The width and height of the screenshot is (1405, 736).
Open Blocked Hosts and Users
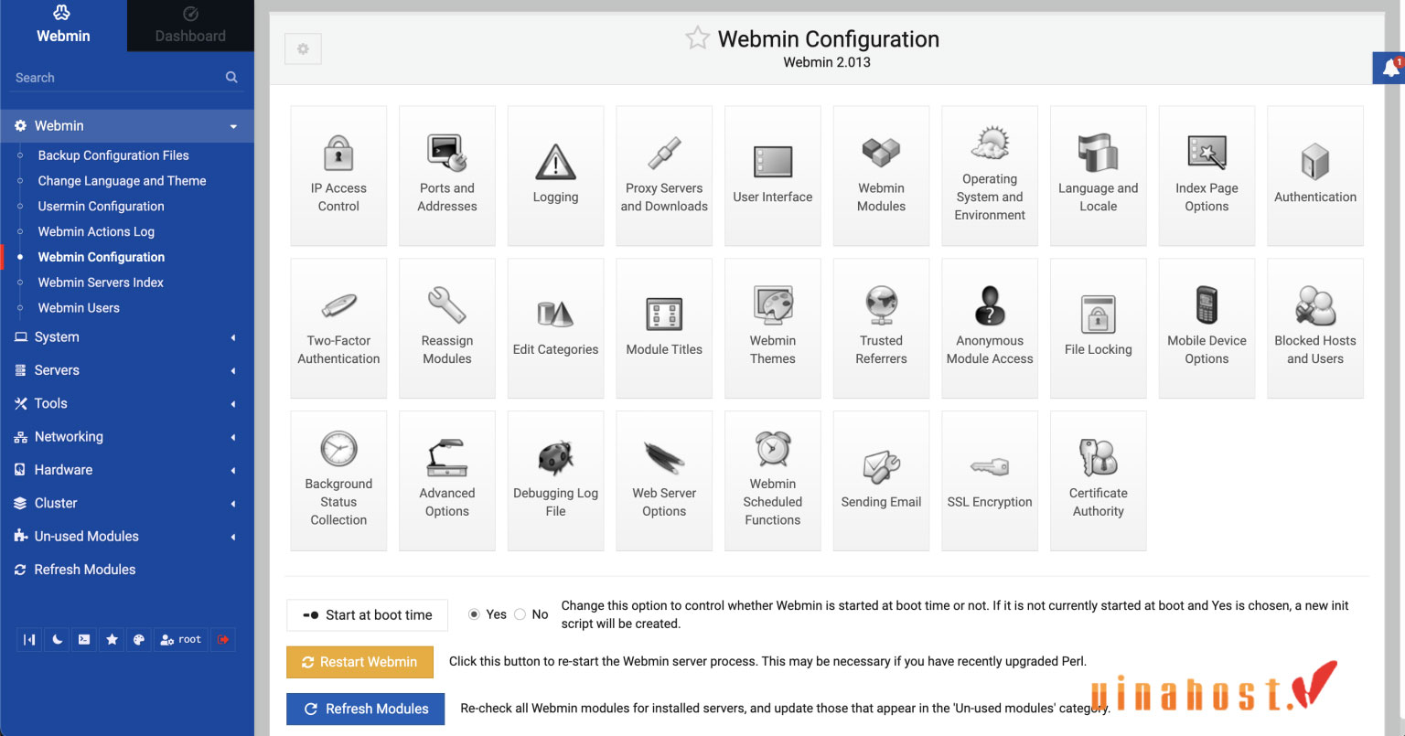1315,328
